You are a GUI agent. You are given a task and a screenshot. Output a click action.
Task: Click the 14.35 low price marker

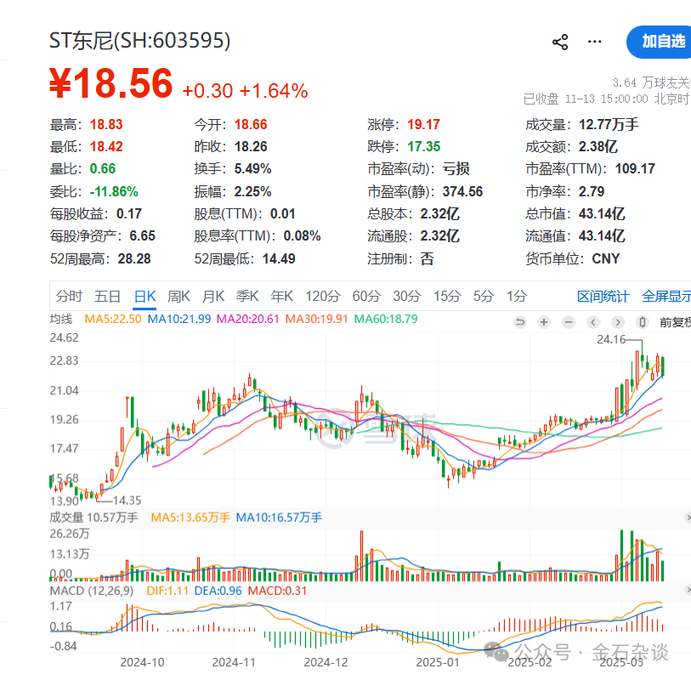point(127,501)
